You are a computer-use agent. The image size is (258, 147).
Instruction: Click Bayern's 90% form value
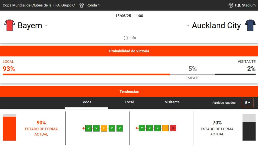41,123
